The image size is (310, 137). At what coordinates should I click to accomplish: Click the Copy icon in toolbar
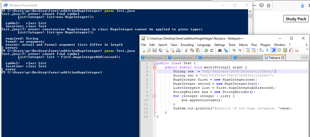click(x=192, y=50)
